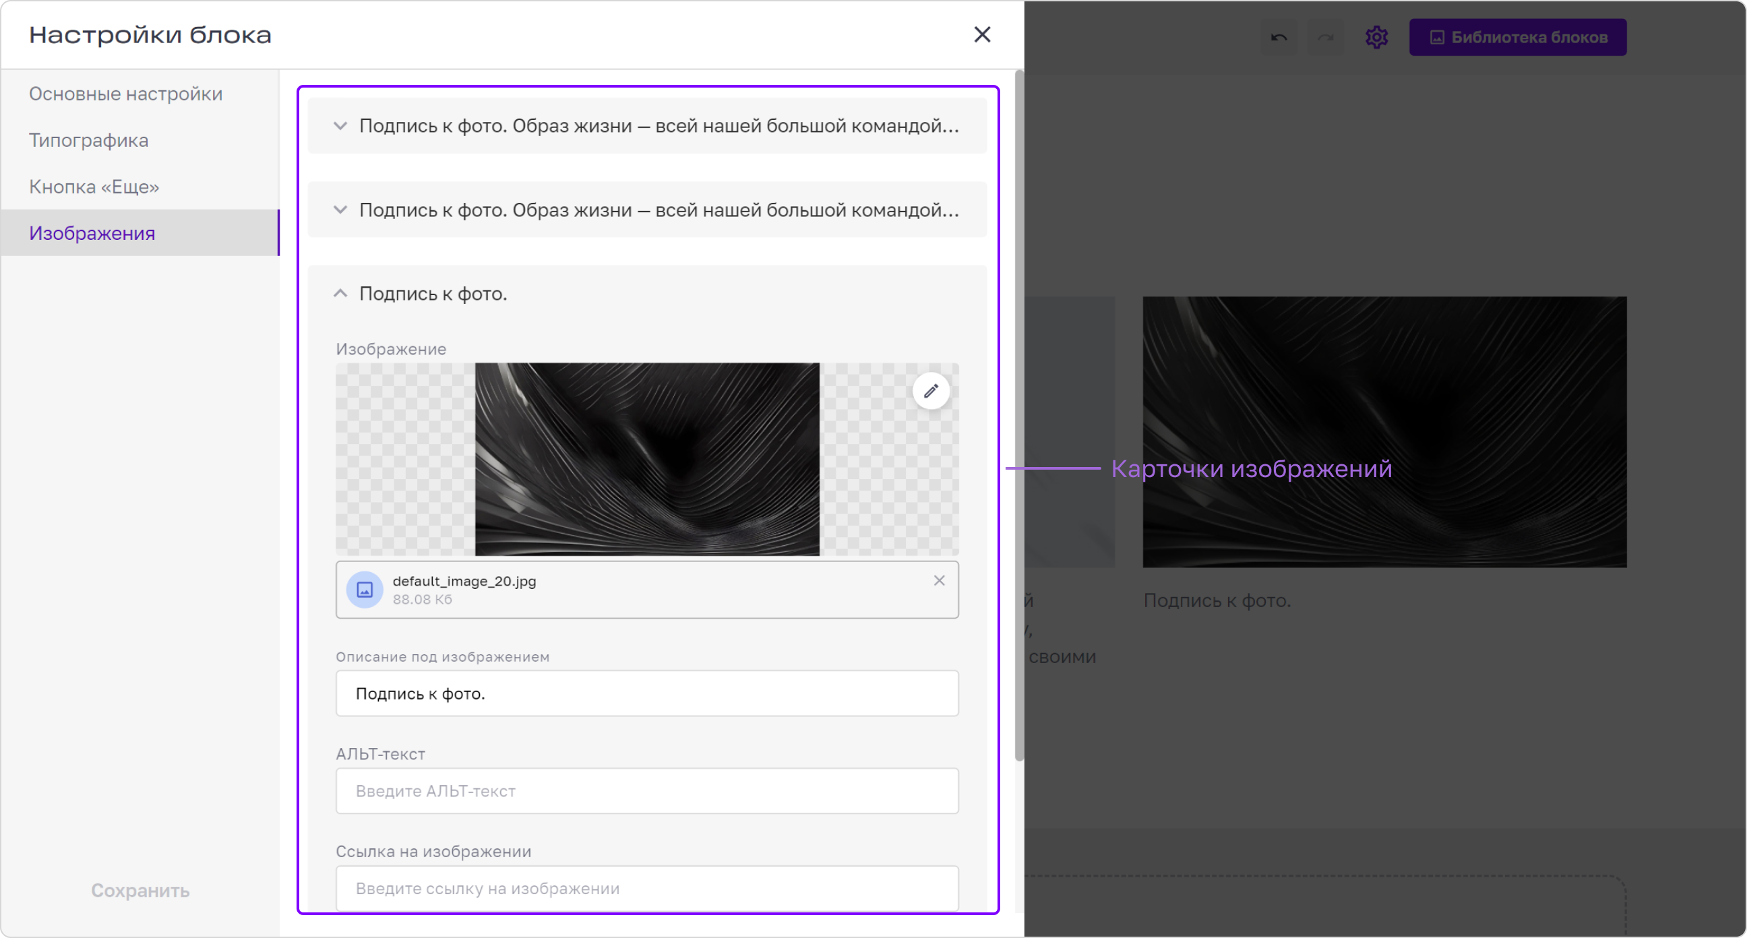1747x938 pixels.
Task: Click the Подпись к фото. caption on the page
Action: [x=1217, y=600]
